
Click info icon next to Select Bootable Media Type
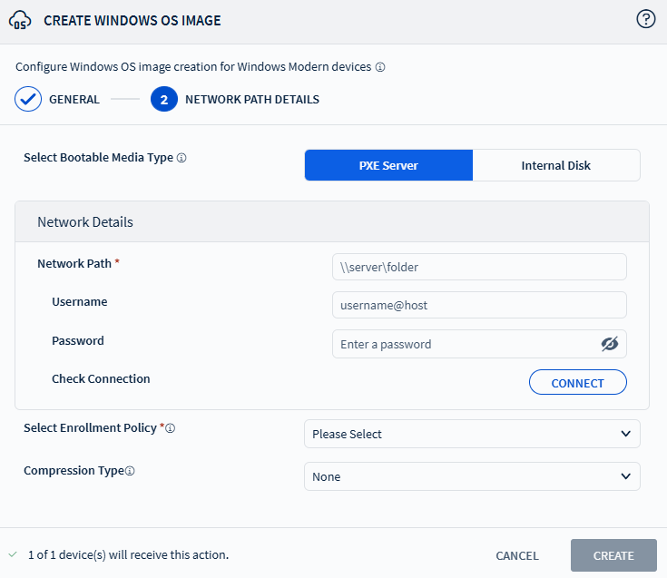point(181,158)
